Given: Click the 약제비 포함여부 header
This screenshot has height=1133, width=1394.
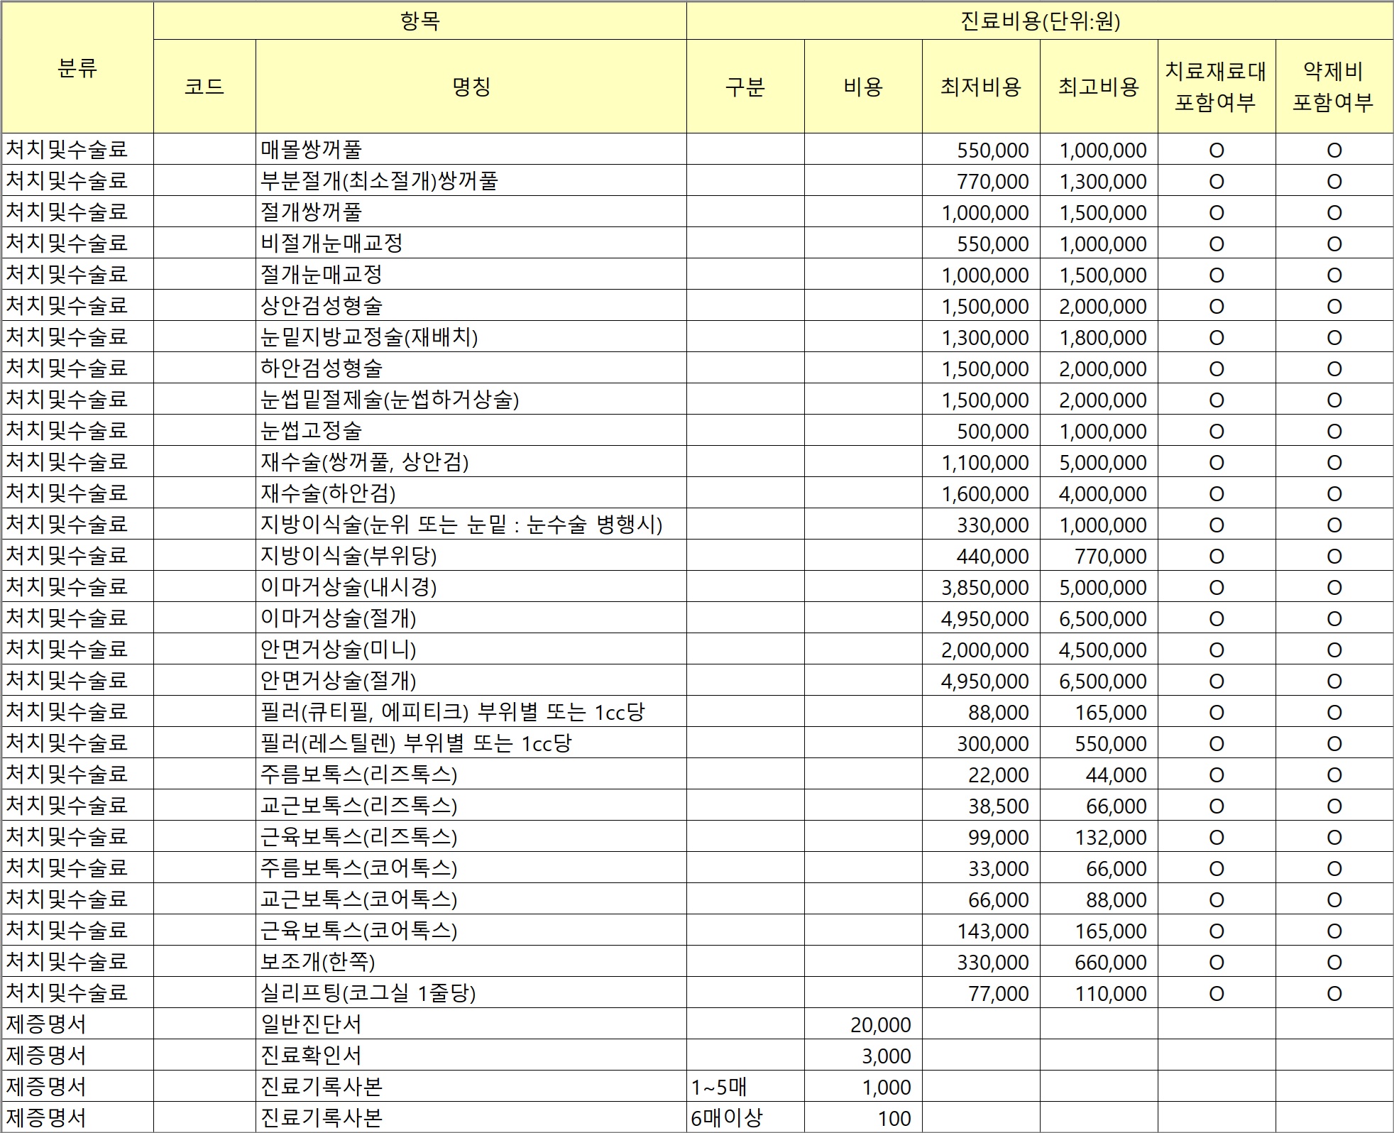Looking at the screenshot, I should [x=1334, y=87].
